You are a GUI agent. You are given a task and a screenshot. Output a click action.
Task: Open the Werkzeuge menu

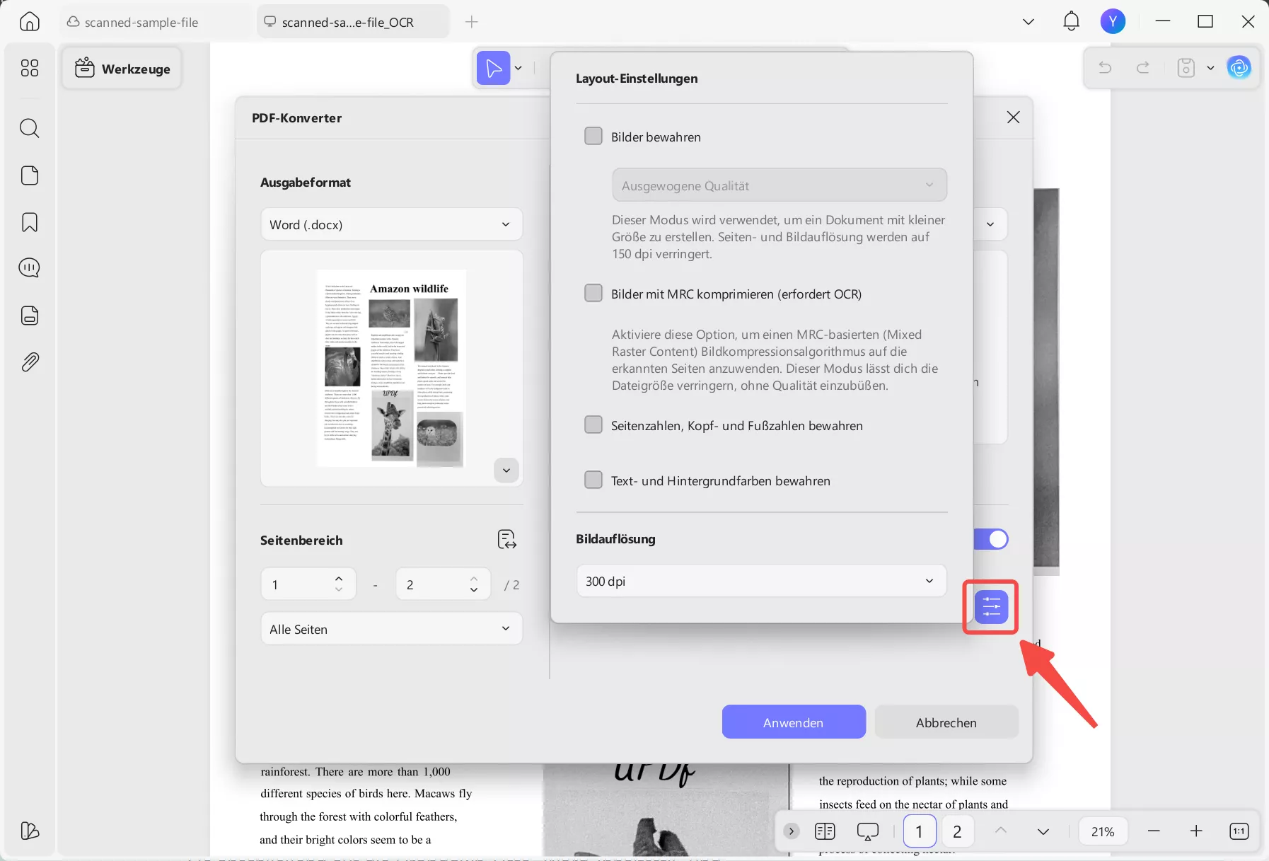tap(122, 68)
